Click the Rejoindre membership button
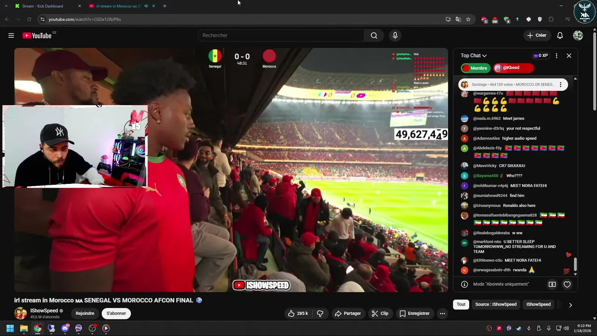 click(85, 314)
